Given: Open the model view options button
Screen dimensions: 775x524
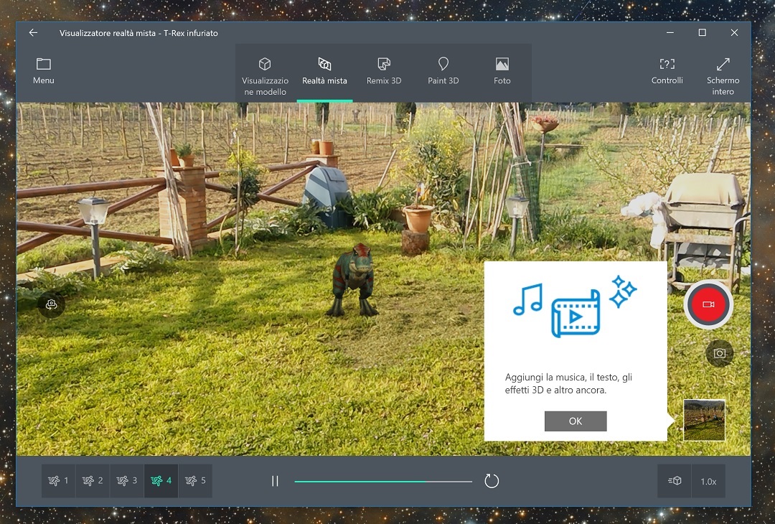Looking at the screenshot, I should 675,481.
